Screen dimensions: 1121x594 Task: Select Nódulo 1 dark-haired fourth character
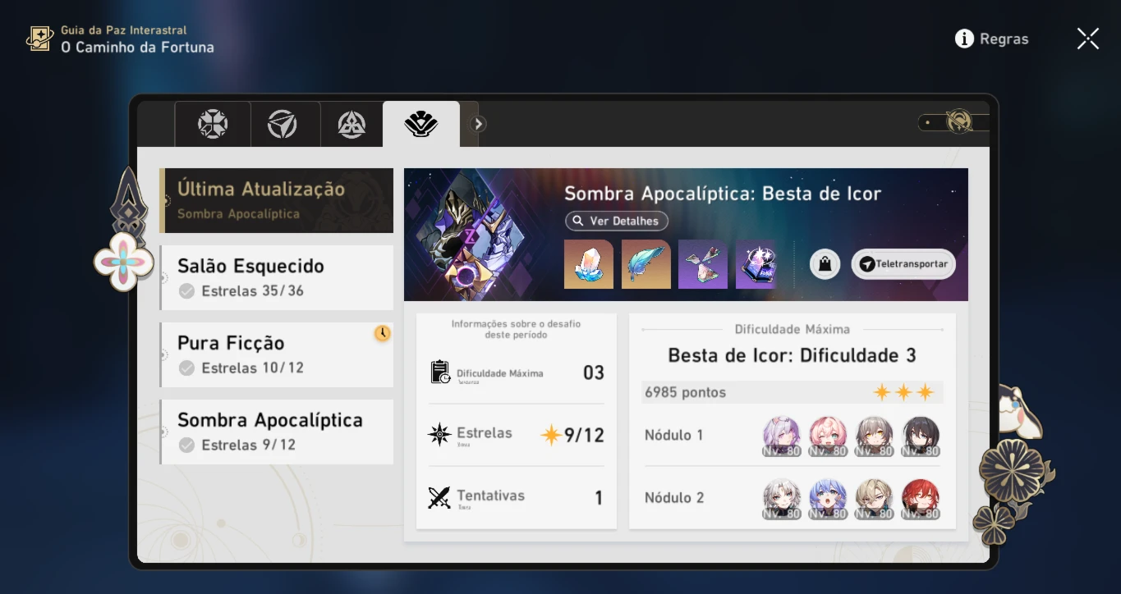(921, 436)
